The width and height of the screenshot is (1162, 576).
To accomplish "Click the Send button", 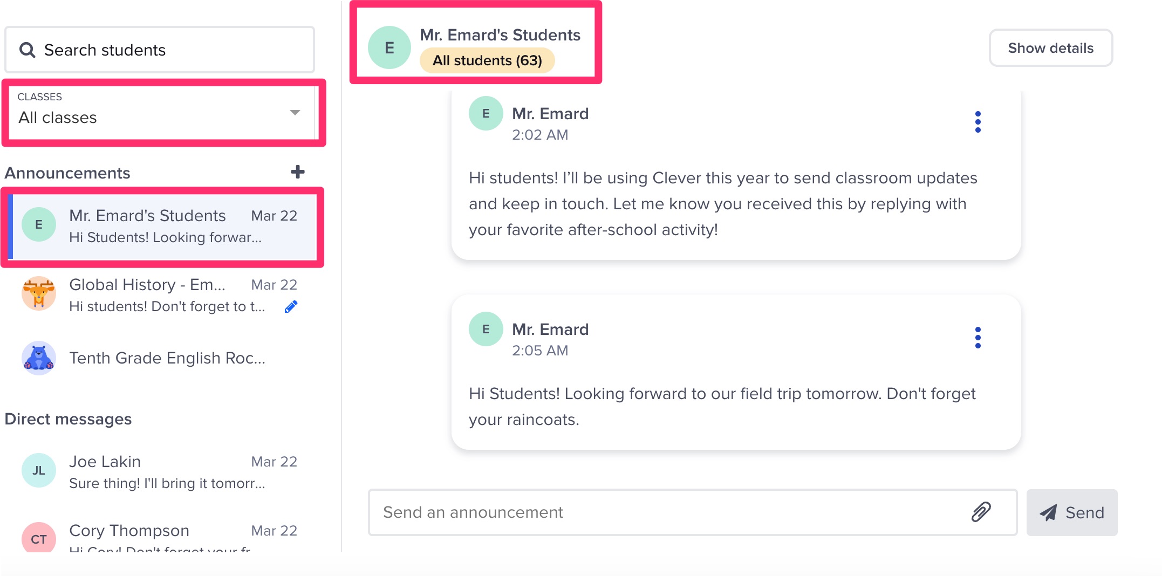I will [x=1072, y=512].
